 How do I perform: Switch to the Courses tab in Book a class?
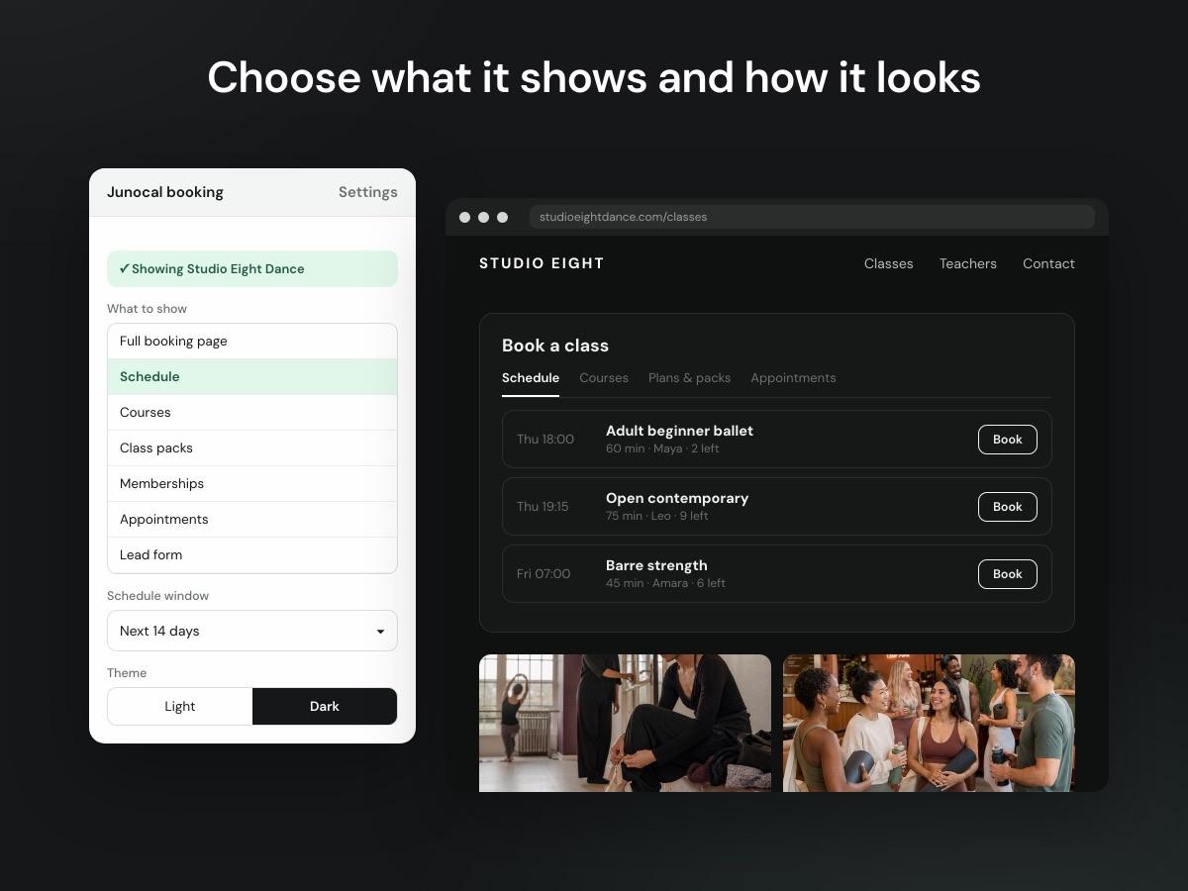[604, 378]
